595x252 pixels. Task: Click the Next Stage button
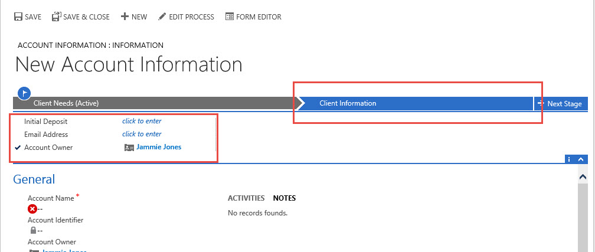560,104
